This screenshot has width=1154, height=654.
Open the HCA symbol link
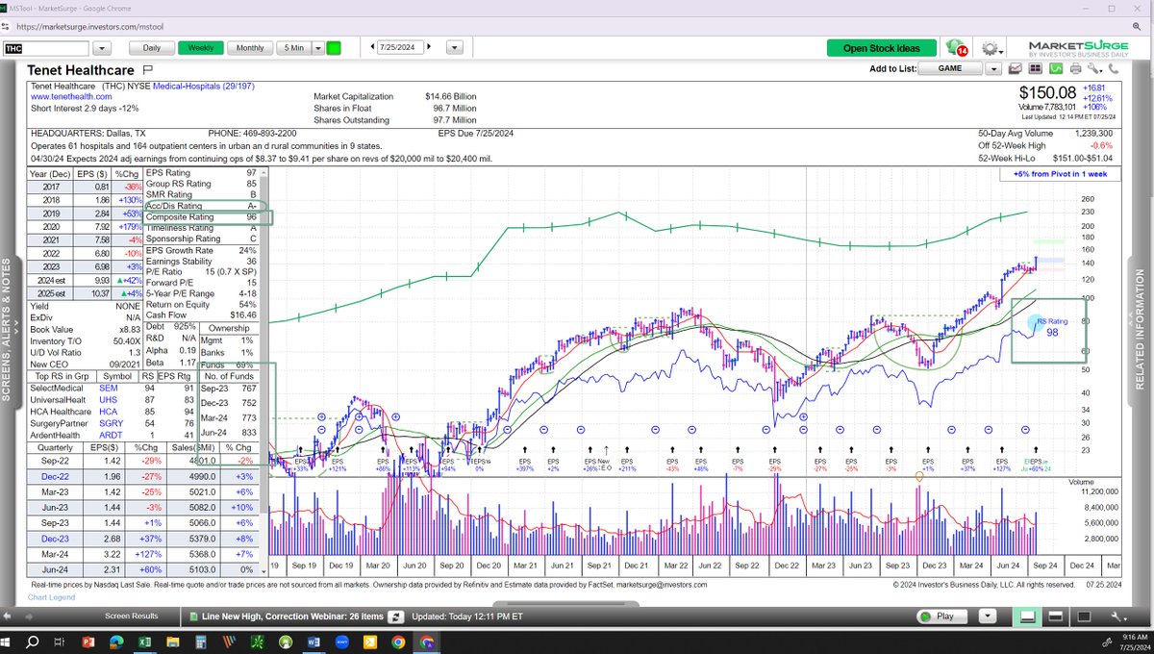coord(109,410)
